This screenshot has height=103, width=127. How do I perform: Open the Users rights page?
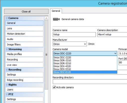(24, 89)
